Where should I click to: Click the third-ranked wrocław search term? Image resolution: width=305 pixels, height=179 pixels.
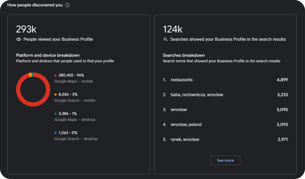click(x=179, y=110)
